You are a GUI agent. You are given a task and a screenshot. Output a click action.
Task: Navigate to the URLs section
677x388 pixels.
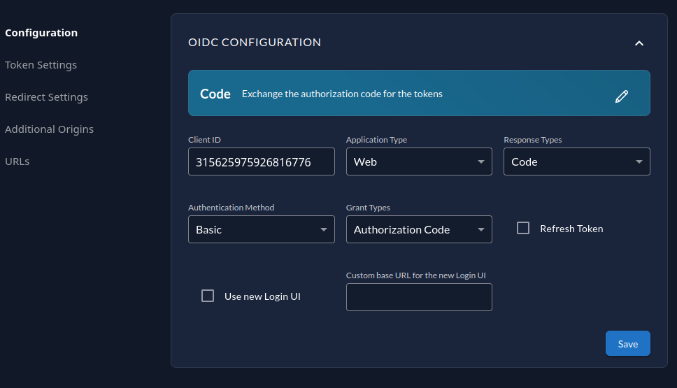17,161
